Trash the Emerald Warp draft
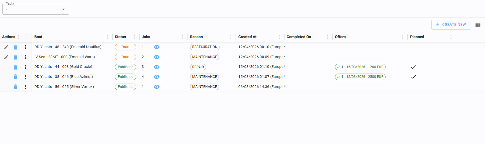 pos(15,57)
